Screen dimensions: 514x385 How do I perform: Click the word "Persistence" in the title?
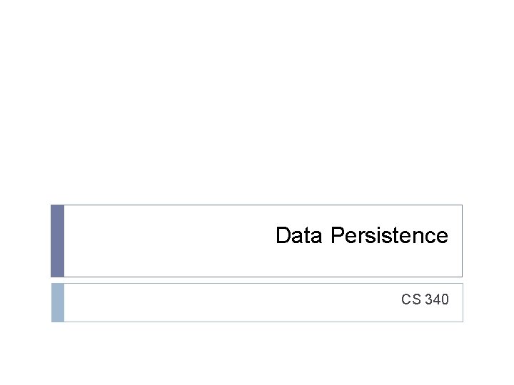tap(389, 236)
